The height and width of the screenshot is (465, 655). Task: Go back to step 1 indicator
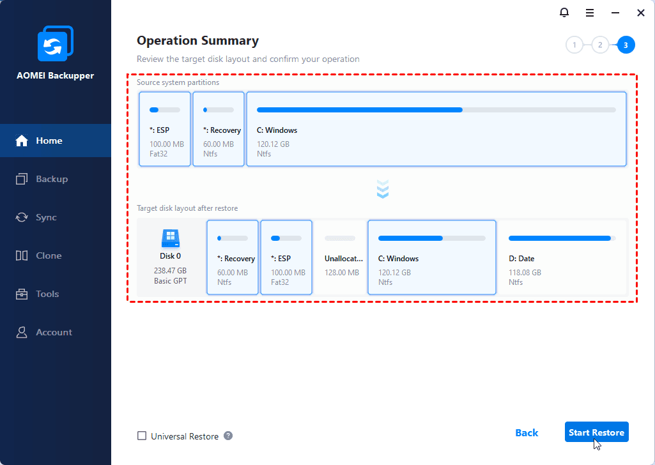point(574,45)
